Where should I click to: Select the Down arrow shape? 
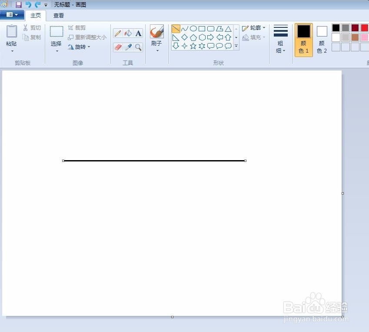(x=176, y=46)
